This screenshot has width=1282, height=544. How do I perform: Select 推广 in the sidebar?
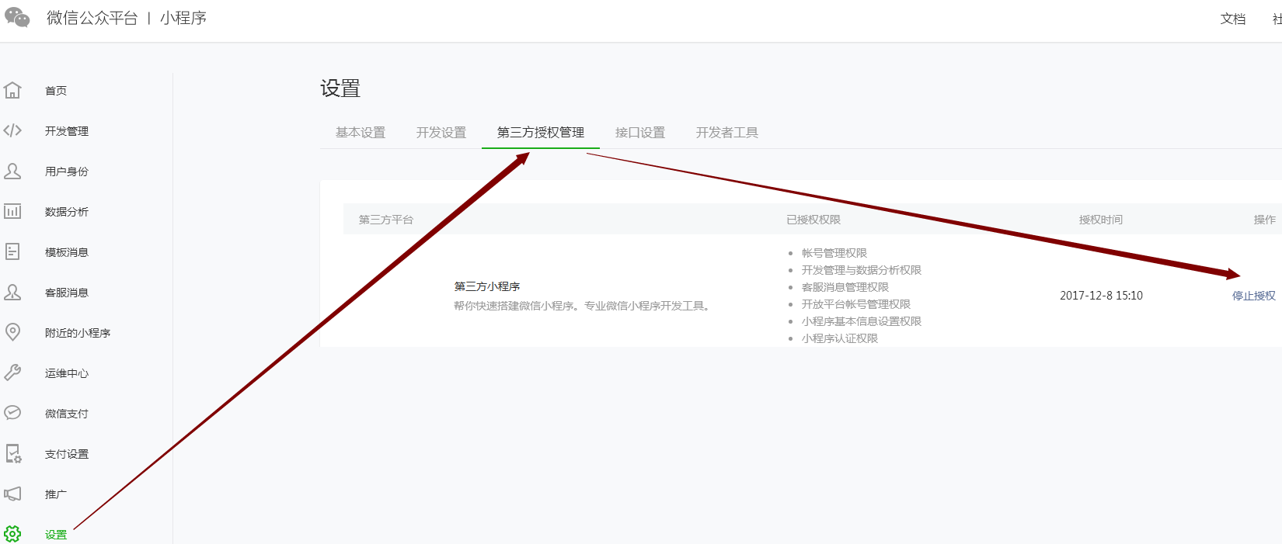pos(56,494)
